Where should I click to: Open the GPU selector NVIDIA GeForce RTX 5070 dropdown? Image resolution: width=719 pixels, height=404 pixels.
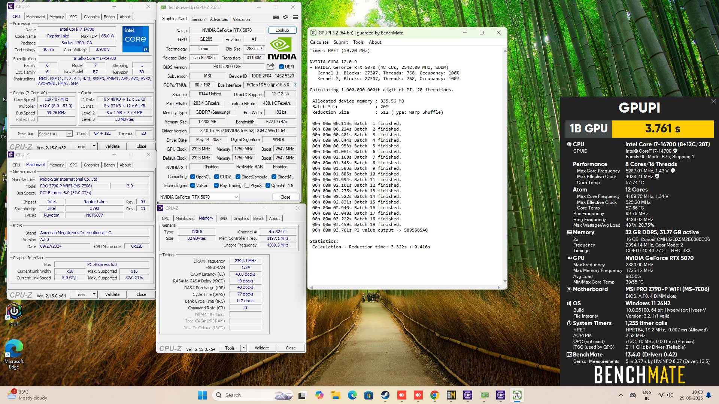(199, 197)
